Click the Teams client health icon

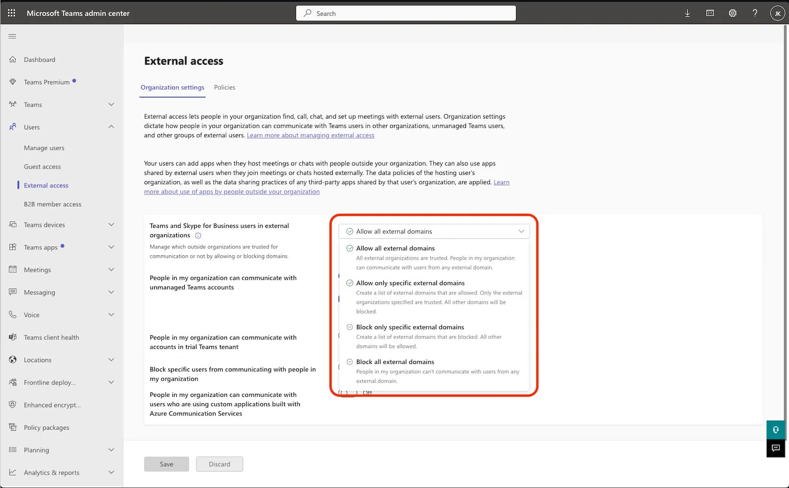click(13, 337)
